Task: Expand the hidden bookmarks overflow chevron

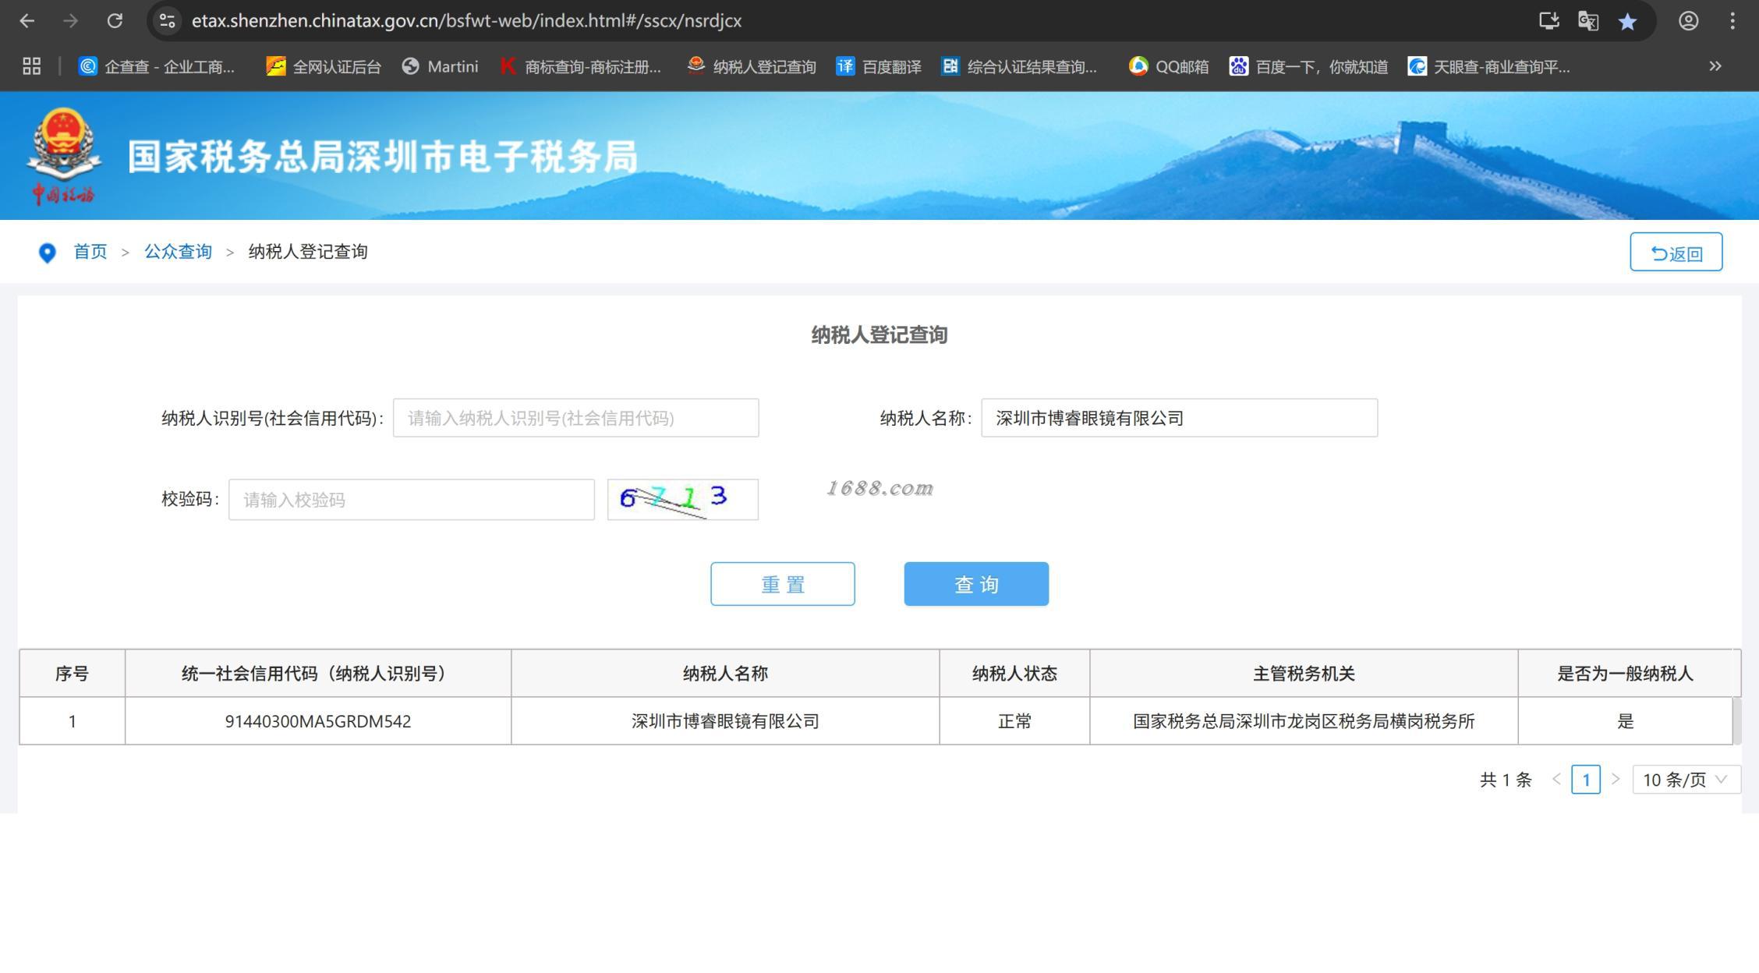Action: [x=1715, y=66]
